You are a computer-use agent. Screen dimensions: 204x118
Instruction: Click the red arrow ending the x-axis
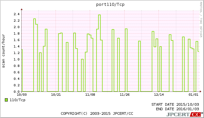point(200,91)
